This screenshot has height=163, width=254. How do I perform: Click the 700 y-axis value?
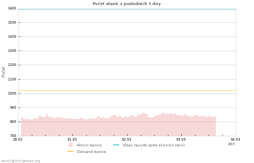click(x=13, y=136)
